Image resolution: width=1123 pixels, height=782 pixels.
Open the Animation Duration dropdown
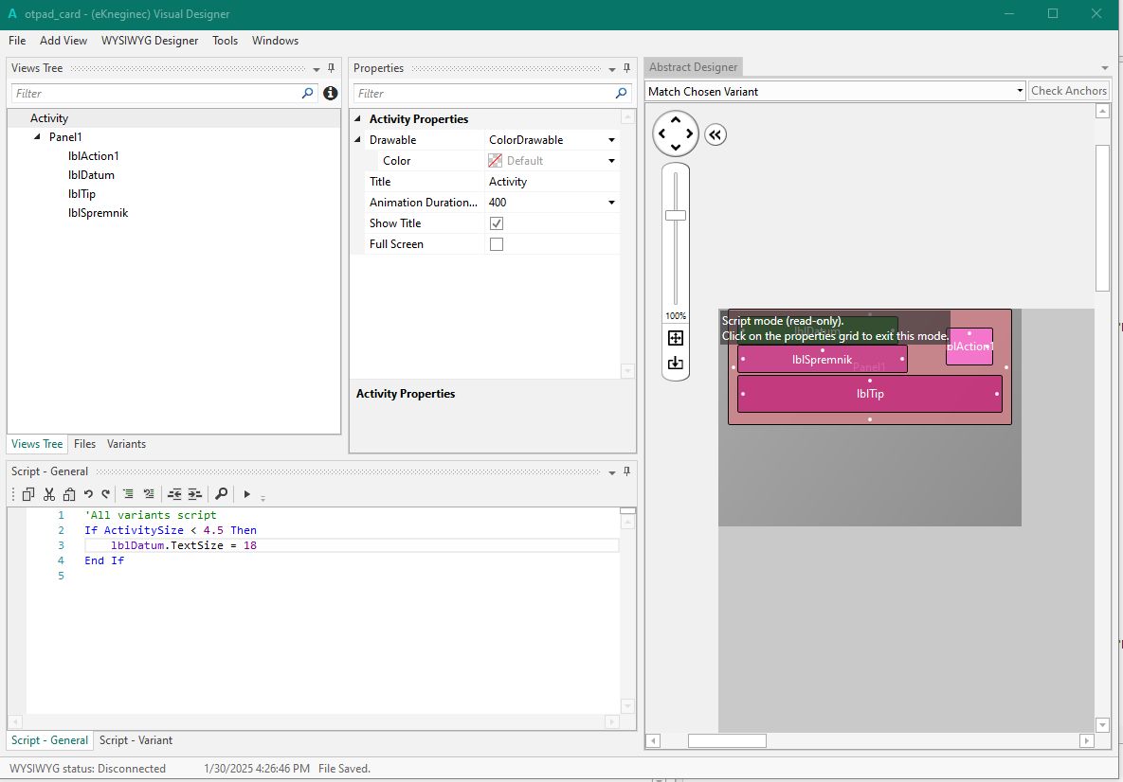click(x=611, y=203)
